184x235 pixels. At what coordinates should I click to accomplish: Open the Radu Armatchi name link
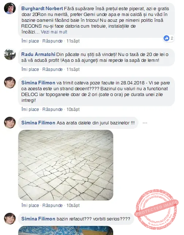coord(38,54)
